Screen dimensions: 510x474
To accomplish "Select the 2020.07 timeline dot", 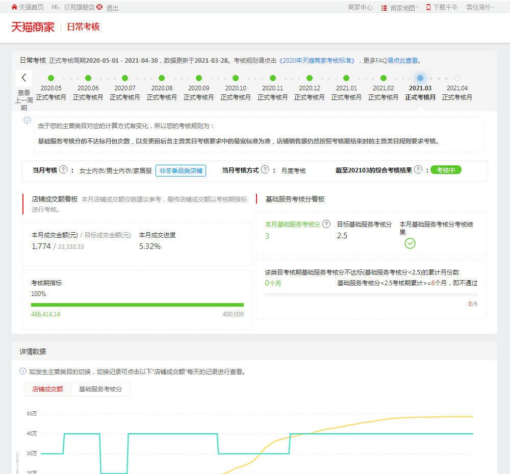I will [x=125, y=78].
